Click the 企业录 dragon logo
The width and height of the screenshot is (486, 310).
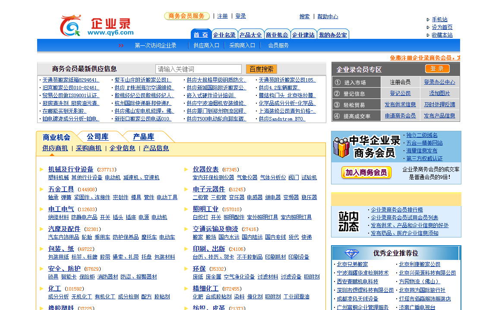coord(71,26)
